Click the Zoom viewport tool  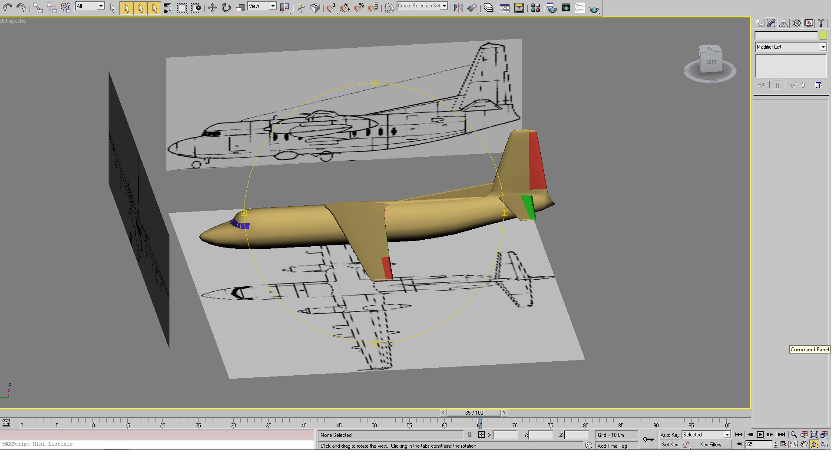[794, 435]
